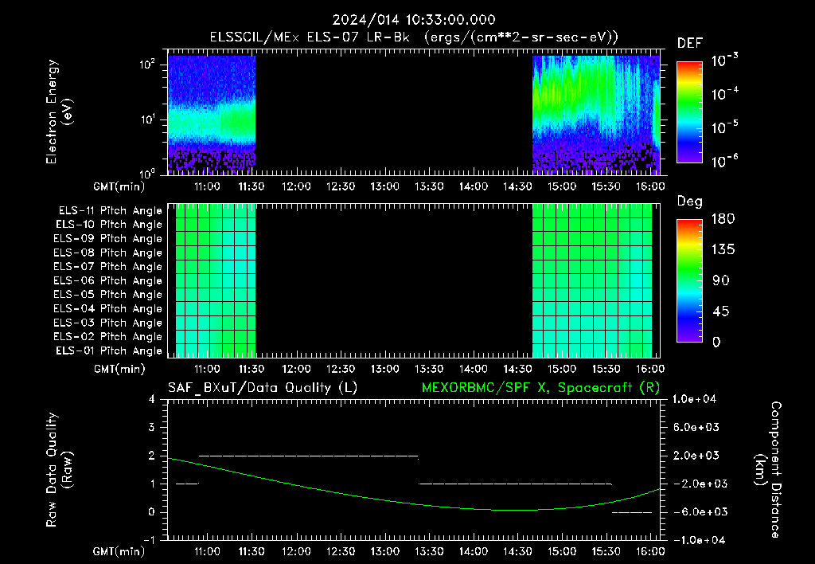Image resolution: width=815 pixels, height=564 pixels.
Task: Click the 180 tick on the Deg colorbar
Action: (723, 219)
